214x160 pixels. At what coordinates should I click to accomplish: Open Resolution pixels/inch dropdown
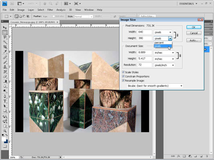tap(164, 65)
